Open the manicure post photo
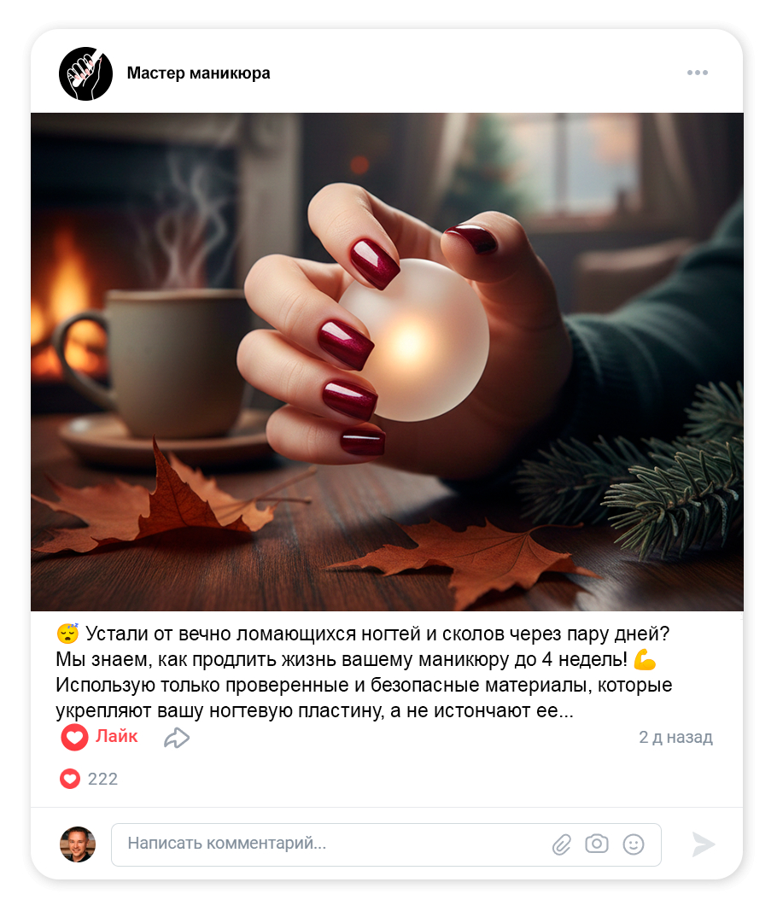The image size is (783, 923). [387, 362]
